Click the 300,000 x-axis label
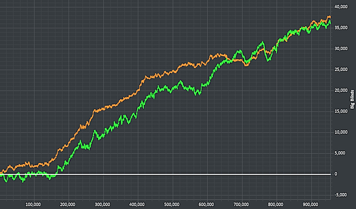The width and height of the screenshot is (356, 209). point(102,204)
